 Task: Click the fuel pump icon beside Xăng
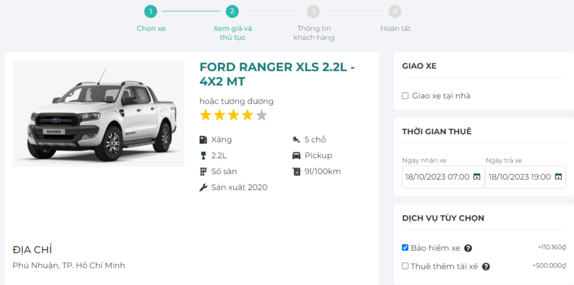point(203,140)
